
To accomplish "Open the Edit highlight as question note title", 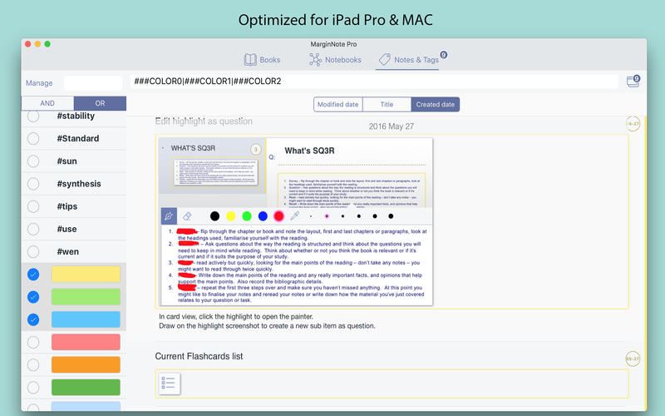I will pyautogui.click(x=204, y=121).
